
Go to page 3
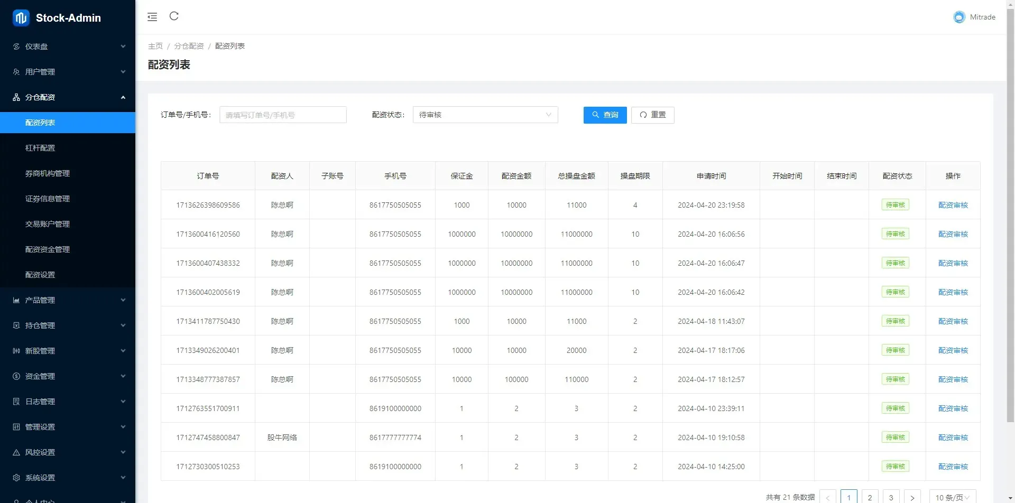891,498
